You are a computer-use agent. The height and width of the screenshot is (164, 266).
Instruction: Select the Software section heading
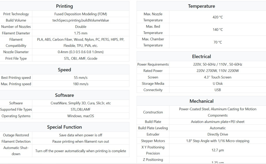pyautogui.click(x=64, y=95)
